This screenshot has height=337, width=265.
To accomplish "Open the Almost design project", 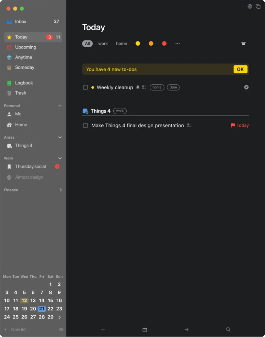I will [33, 177].
